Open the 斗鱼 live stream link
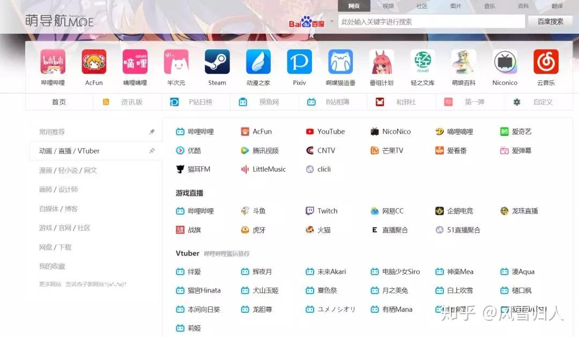The width and height of the screenshot is (579, 337). coord(253,211)
